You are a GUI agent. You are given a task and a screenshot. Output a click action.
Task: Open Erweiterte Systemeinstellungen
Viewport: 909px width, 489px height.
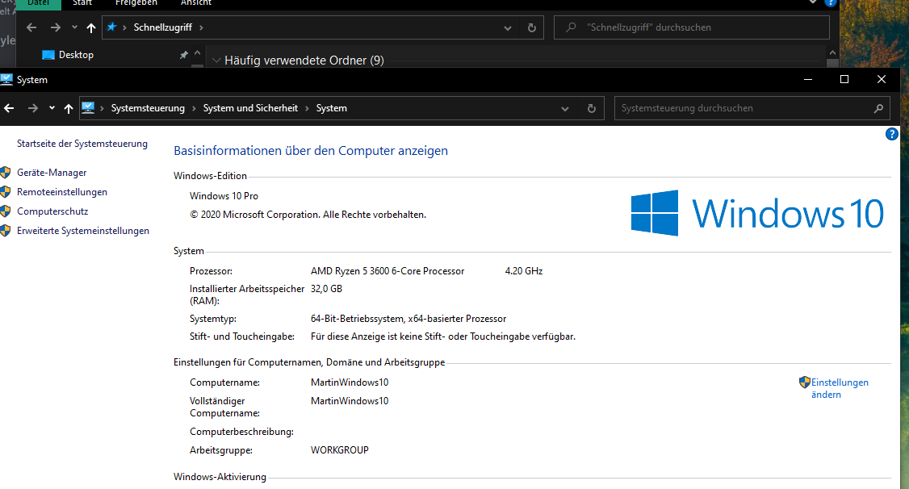point(83,231)
